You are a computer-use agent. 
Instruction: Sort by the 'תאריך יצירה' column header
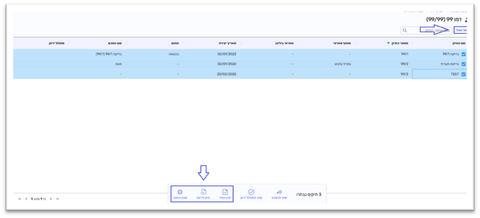[x=227, y=43]
